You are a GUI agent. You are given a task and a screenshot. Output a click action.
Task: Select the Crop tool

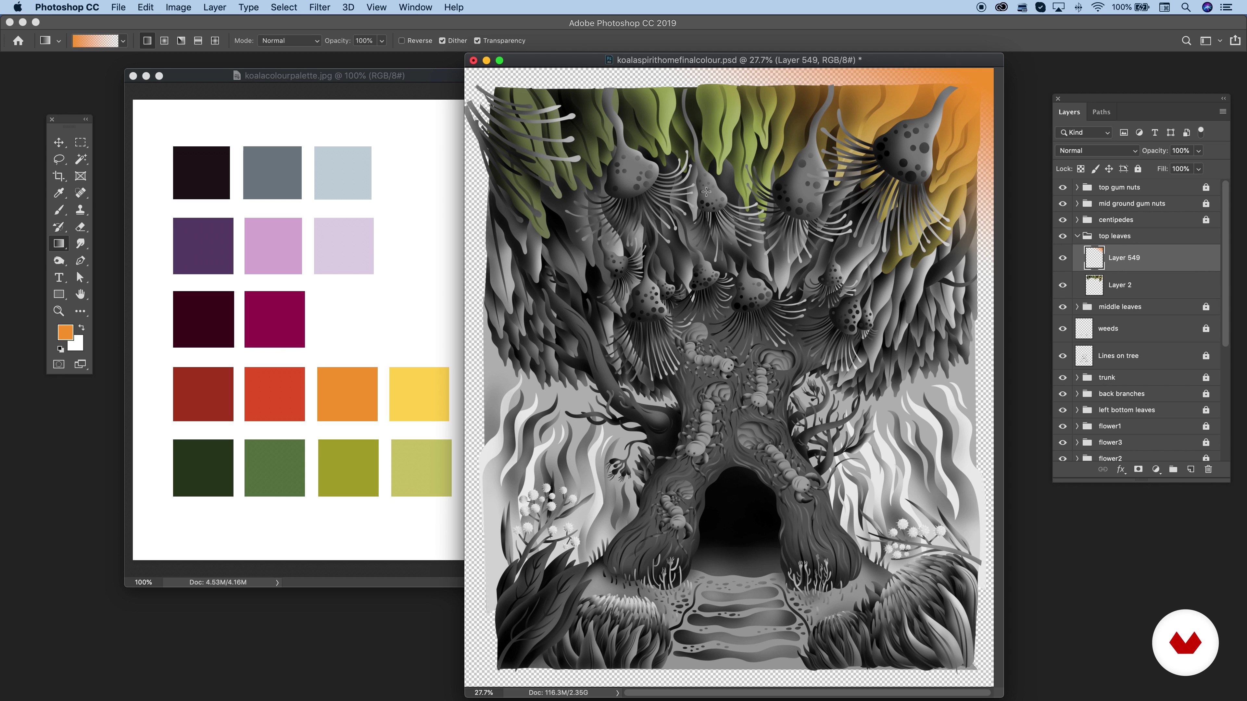point(58,176)
